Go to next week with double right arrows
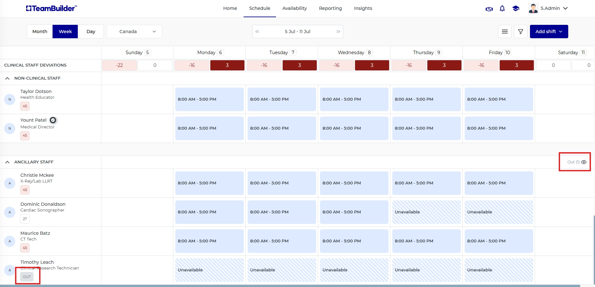 click(338, 32)
